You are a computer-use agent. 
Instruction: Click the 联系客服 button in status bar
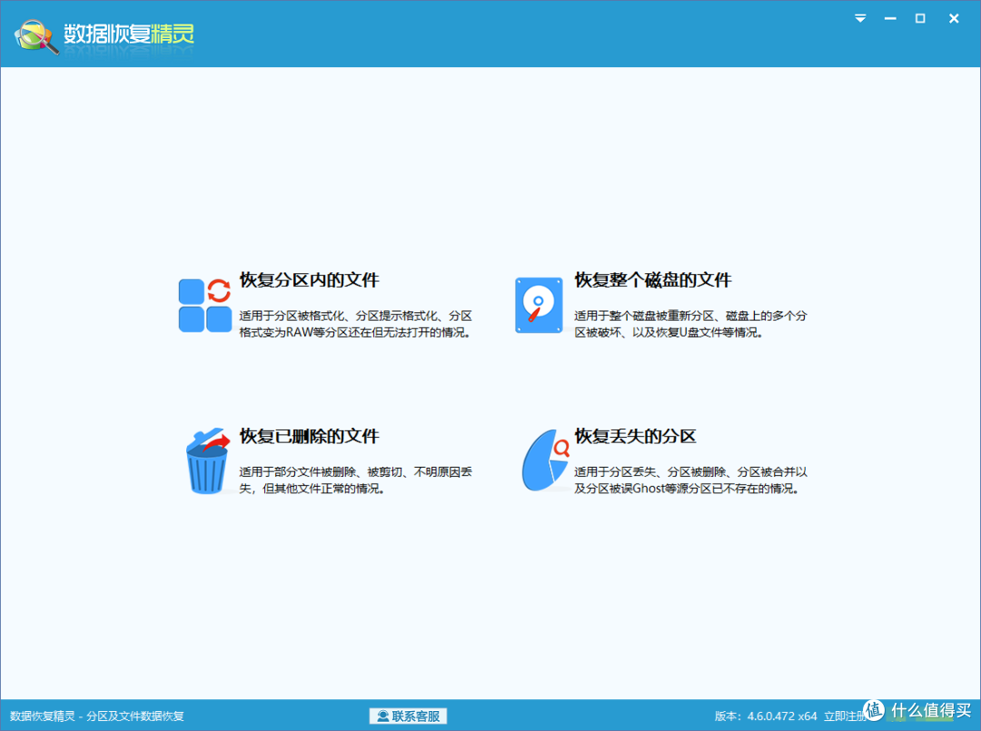[409, 716]
